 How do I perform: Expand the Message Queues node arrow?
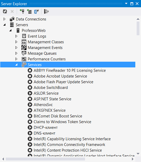pos(16,53)
